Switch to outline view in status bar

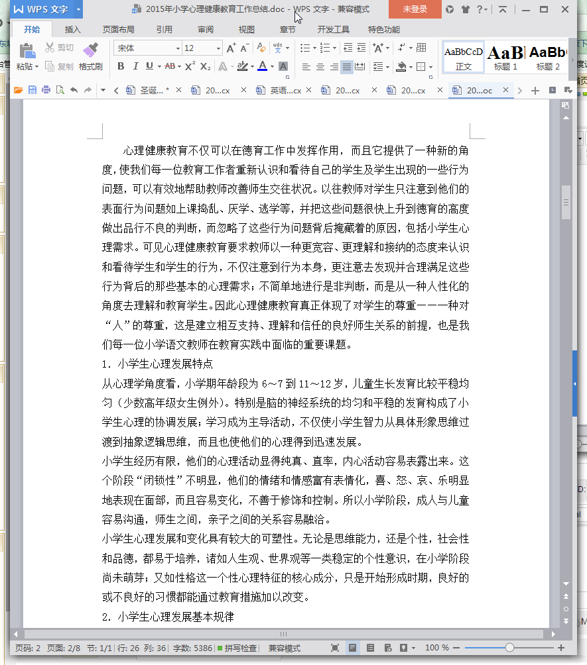coord(370,648)
